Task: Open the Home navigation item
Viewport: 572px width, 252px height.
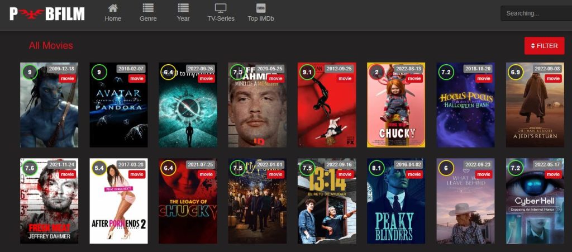Action: [x=113, y=13]
